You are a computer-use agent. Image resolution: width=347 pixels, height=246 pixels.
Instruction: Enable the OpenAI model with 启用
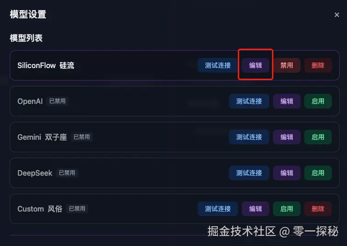click(x=318, y=101)
